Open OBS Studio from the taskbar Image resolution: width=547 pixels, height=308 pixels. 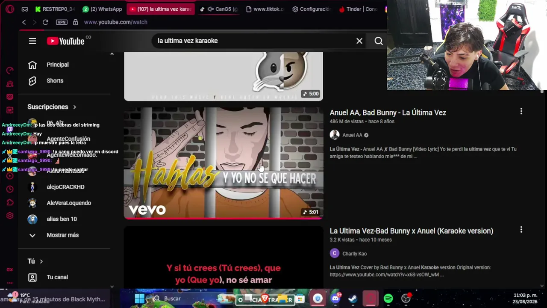coord(406,299)
